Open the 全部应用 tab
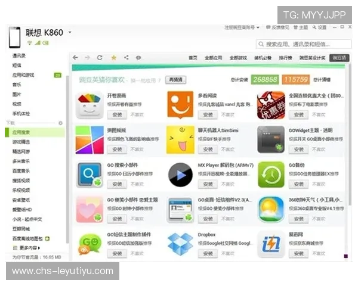 tap(213, 58)
